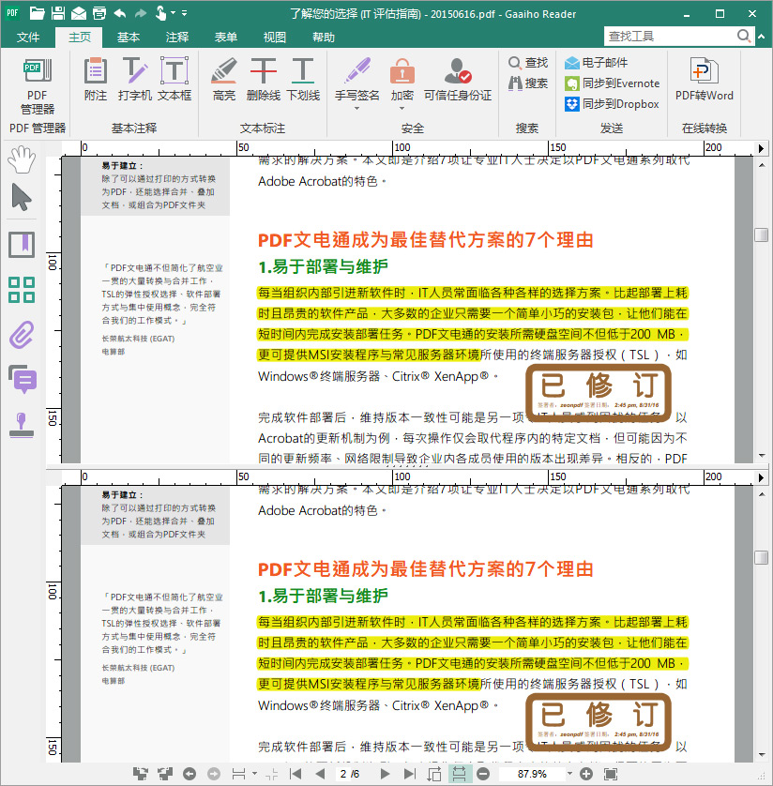Convert with PDF转Word

click(704, 79)
